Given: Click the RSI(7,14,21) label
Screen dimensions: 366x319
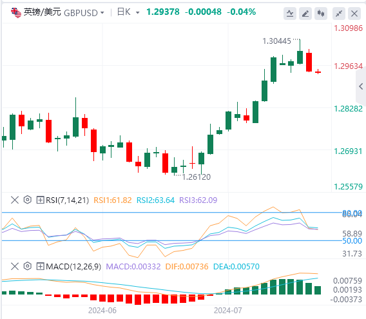Looking at the screenshot, I should pos(67,200).
